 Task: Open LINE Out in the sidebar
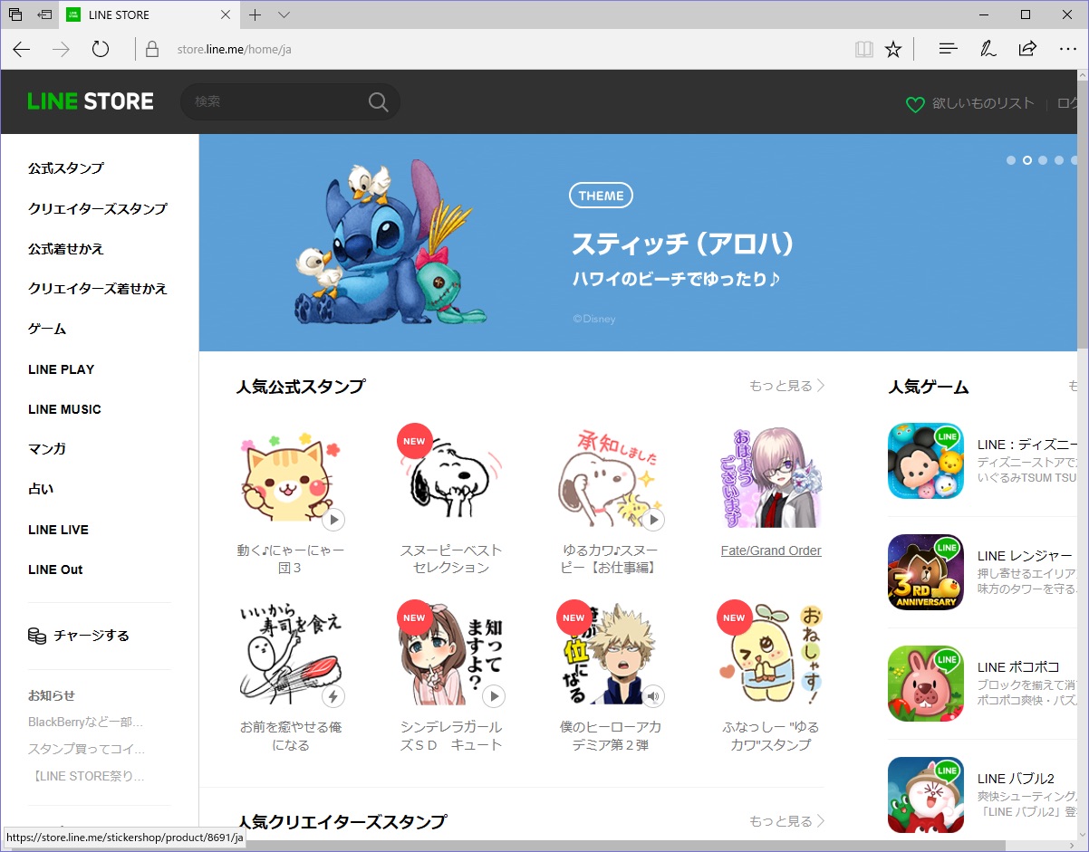coord(55,570)
